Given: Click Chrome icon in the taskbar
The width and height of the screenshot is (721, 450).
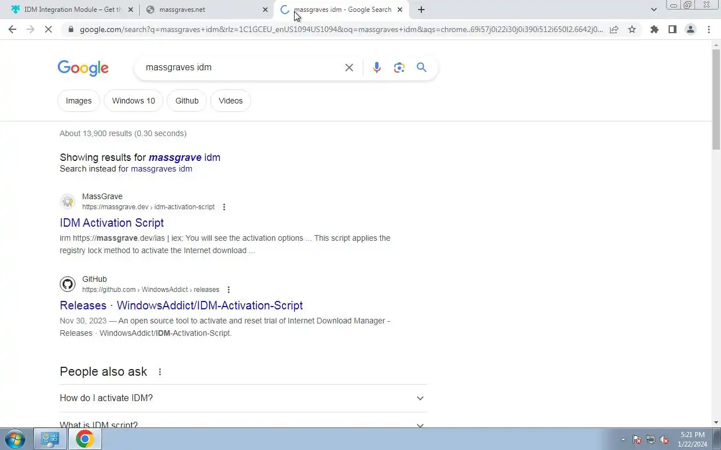Looking at the screenshot, I should (x=84, y=439).
